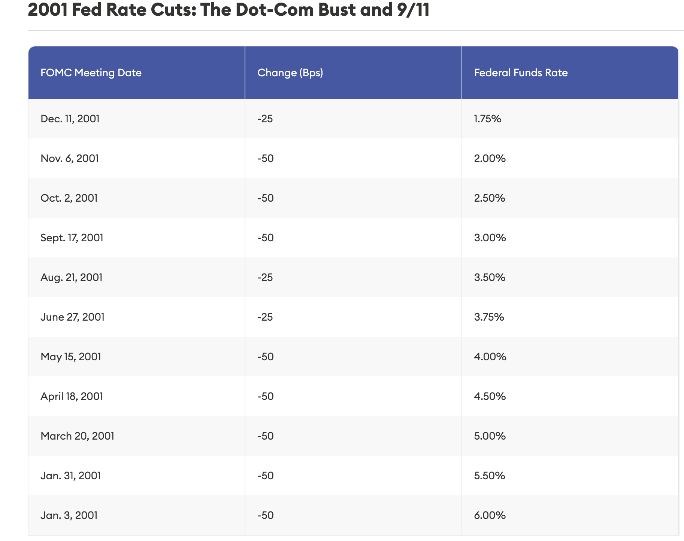The width and height of the screenshot is (684, 541).
Task: Select the 3.75% federal funds rate value
Action: [x=489, y=317]
